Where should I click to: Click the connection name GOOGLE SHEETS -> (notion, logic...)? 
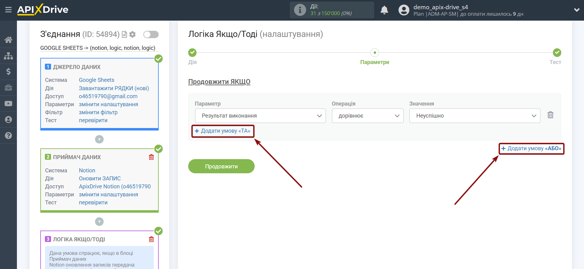point(98,48)
